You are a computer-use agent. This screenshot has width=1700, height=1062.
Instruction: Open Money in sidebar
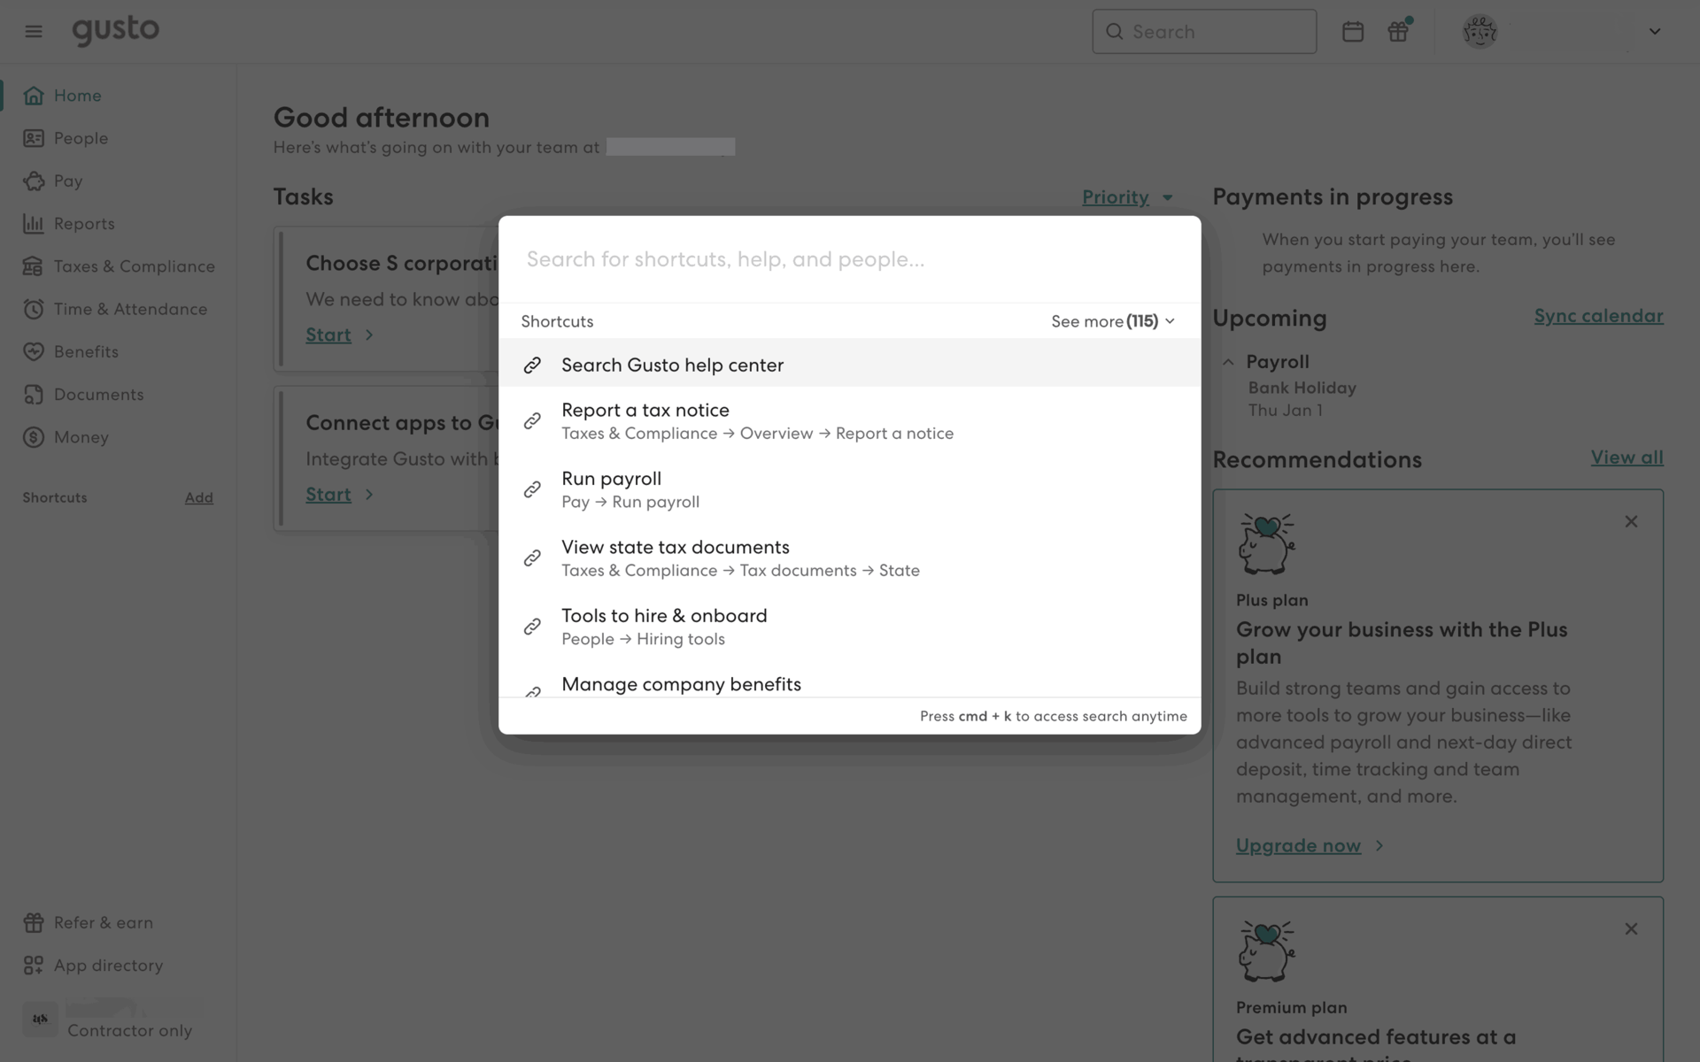tap(81, 437)
